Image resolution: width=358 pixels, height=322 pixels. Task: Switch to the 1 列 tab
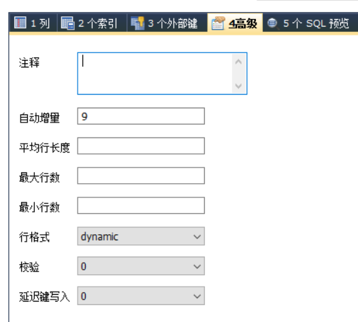33,22
